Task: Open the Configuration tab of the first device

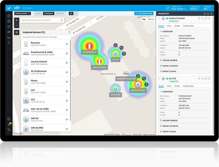Action: click(188, 26)
